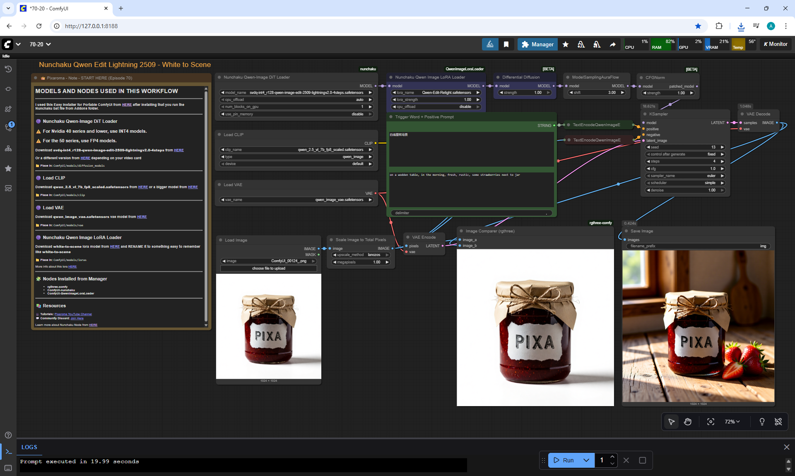Toggle link visibility in canvas toolbar
This screenshot has height=476, width=795.
pyautogui.click(x=778, y=421)
